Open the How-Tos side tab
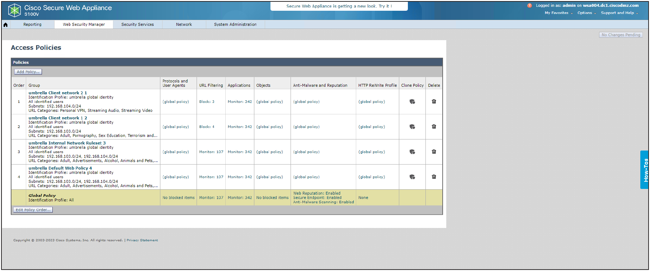650x271 pixels. [x=645, y=170]
